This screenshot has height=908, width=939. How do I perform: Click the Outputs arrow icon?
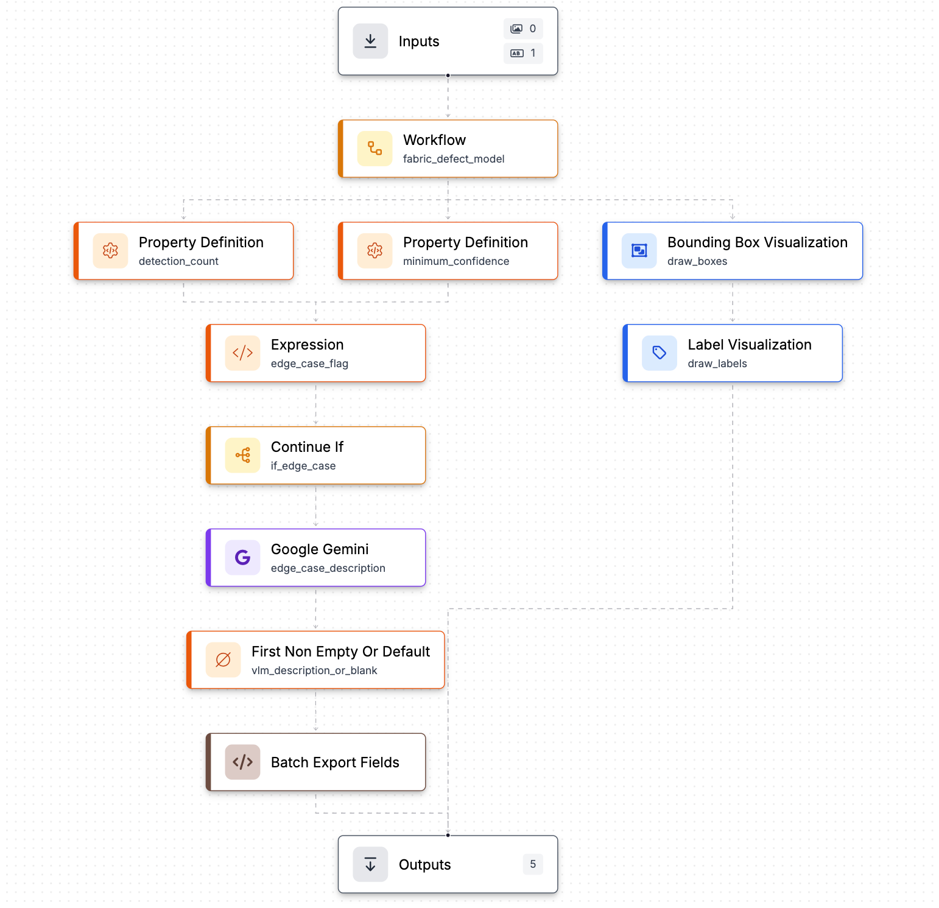370,865
